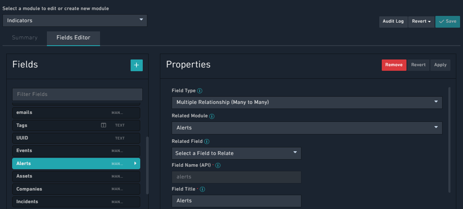Viewport: 463px width, 209px height.
Task: Select the Tags field
Action: click(76, 125)
